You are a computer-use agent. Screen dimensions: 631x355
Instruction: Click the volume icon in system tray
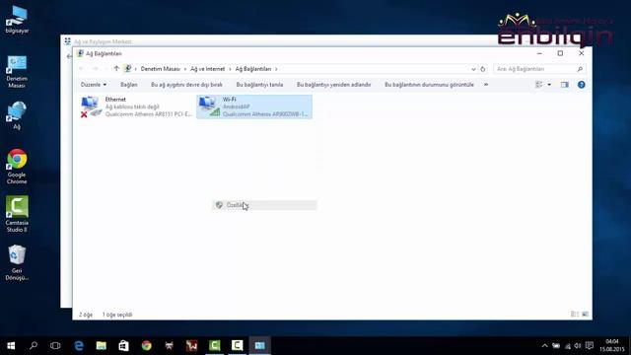tap(578, 346)
